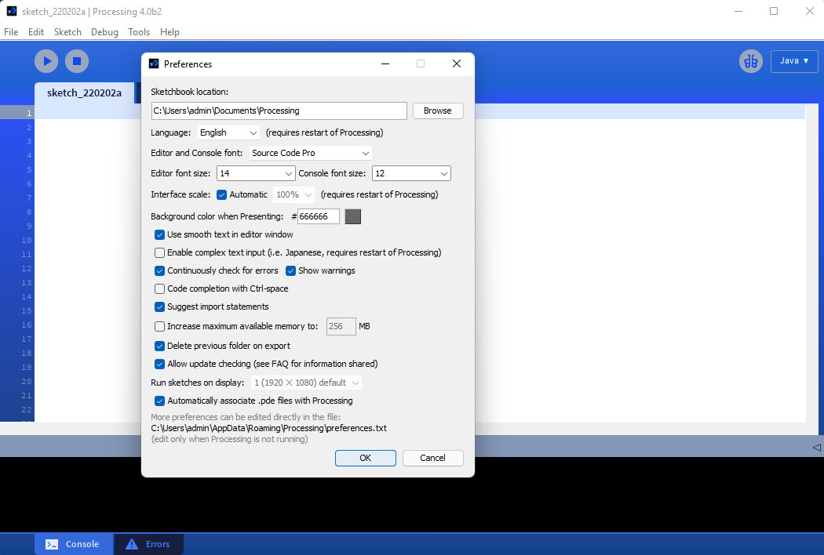The width and height of the screenshot is (824, 555).
Task: Enable Code completion with Ctrl-space
Action: click(160, 288)
